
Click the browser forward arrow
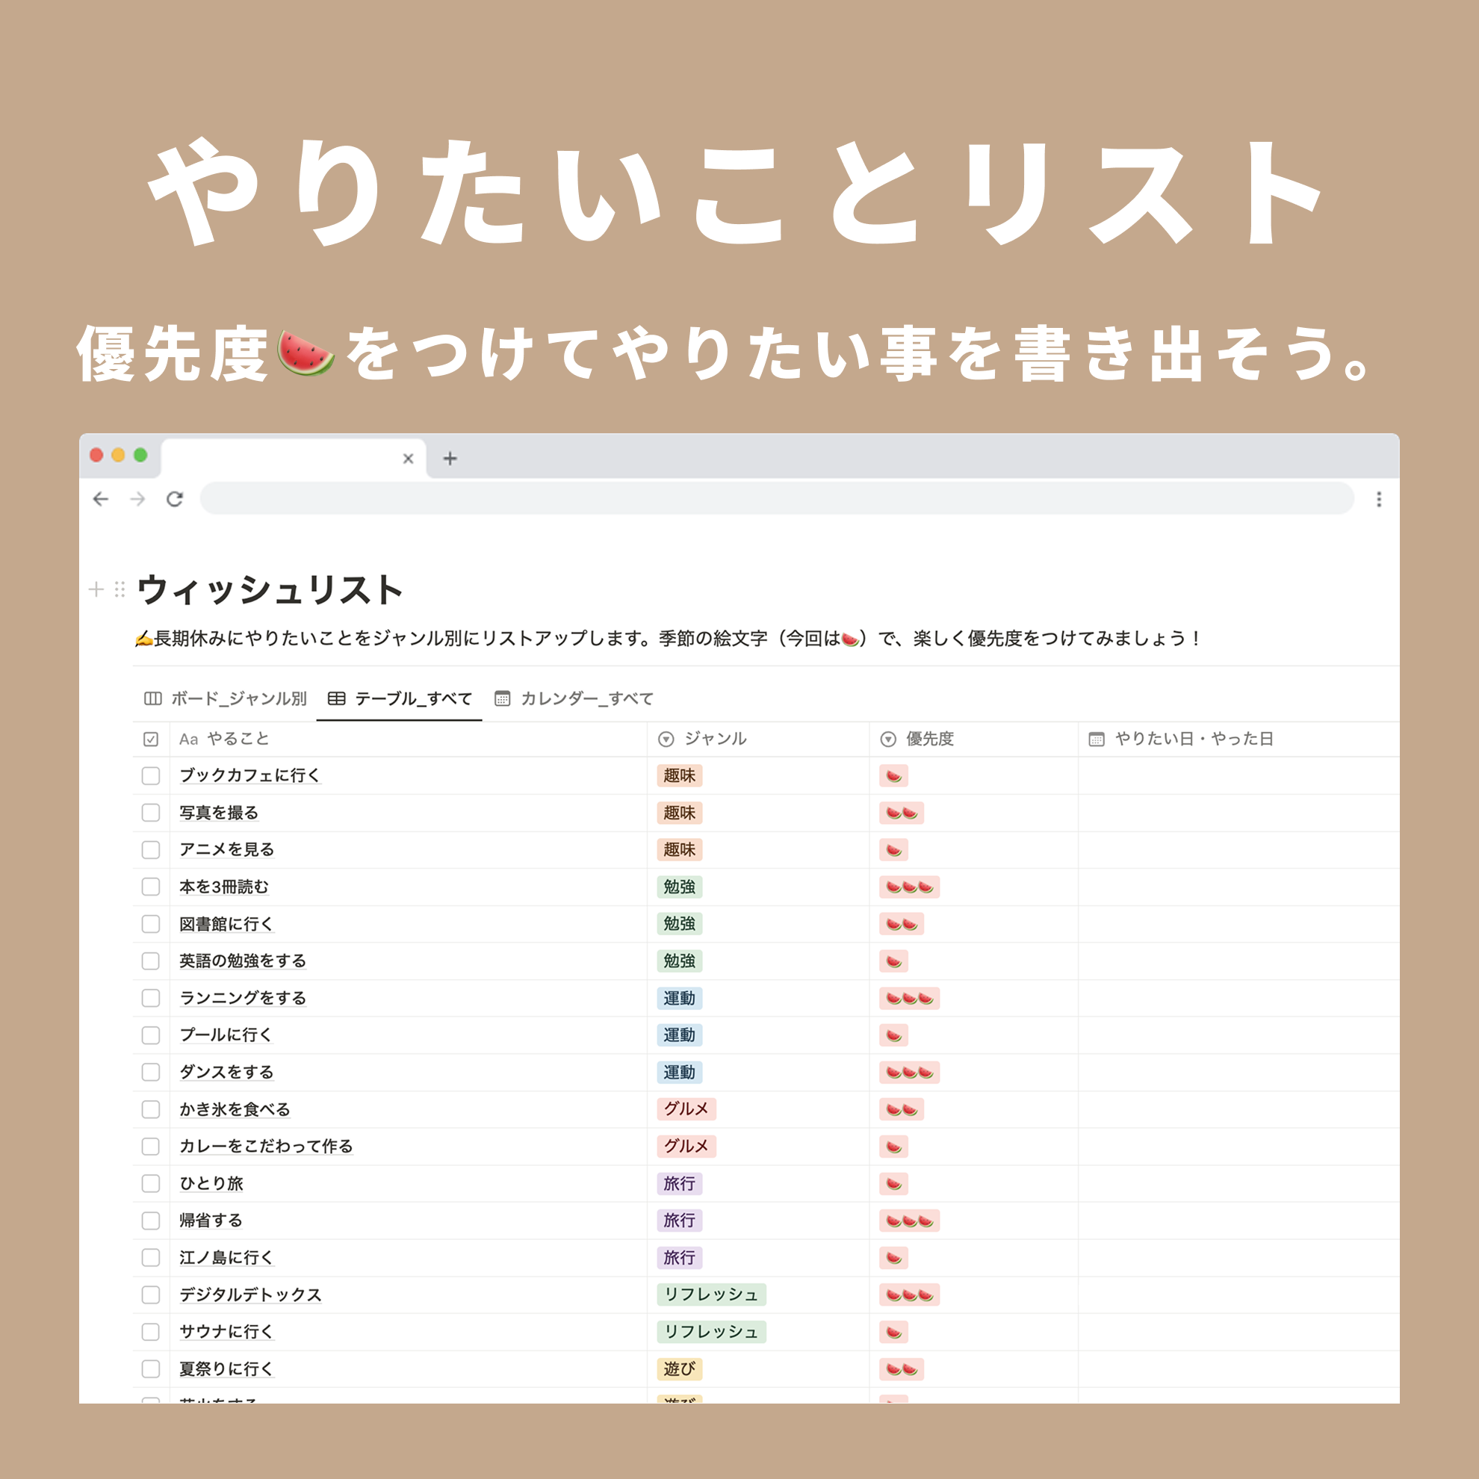click(137, 499)
